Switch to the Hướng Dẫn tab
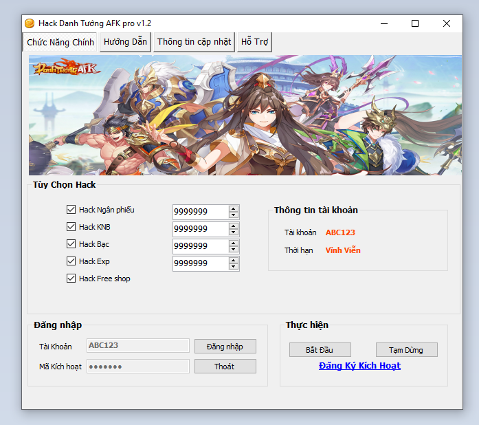The image size is (479, 425). (125, 42)
